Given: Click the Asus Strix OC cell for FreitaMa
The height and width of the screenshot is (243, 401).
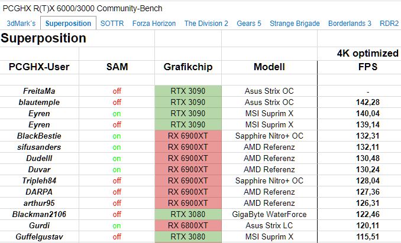Looking at the screenshot, I should [269, 91].
